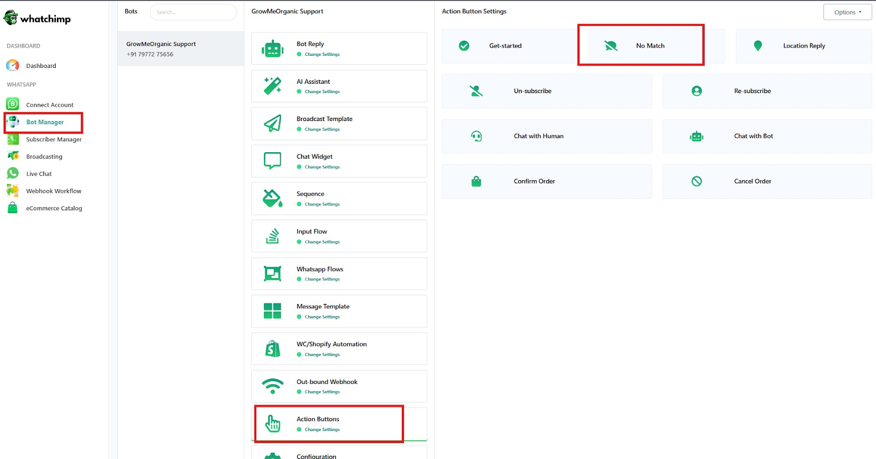Screen dimensions: 876x459
Task: Click the Action Buttons hand pointer icon
Action: [273, 423]
